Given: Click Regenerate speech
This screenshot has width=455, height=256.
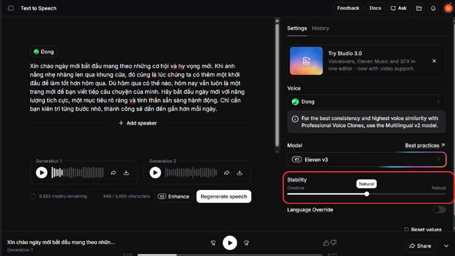Looking at the screenshot, I should tap(224, 196).
